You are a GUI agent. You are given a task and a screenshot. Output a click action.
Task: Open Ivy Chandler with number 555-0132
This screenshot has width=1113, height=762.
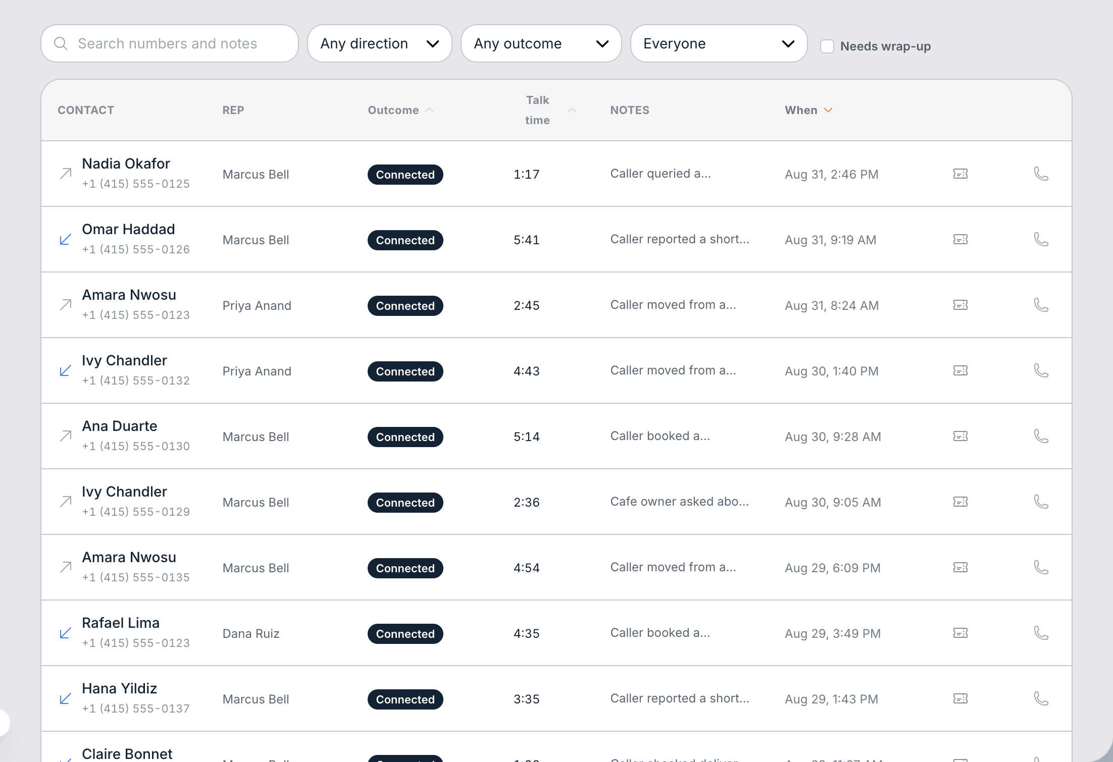(124, 360)
